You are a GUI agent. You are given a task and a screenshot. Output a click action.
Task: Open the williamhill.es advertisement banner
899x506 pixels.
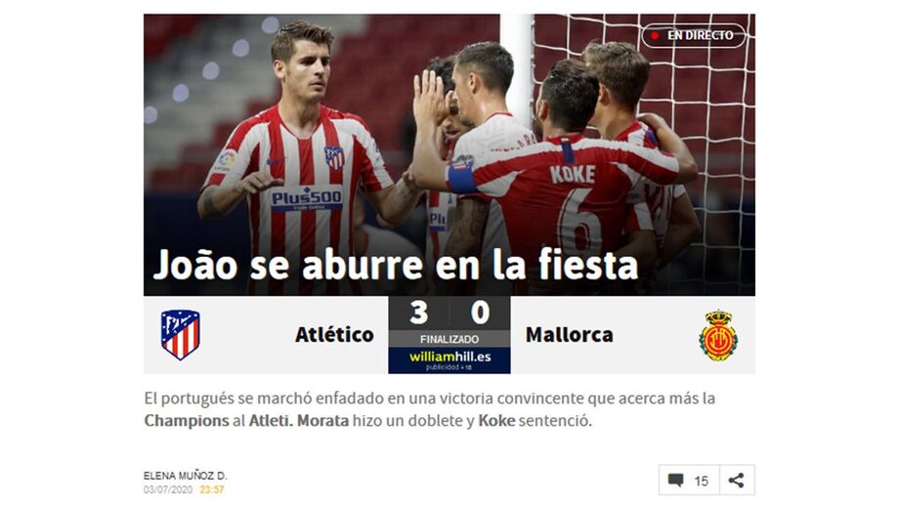(449, 360)
